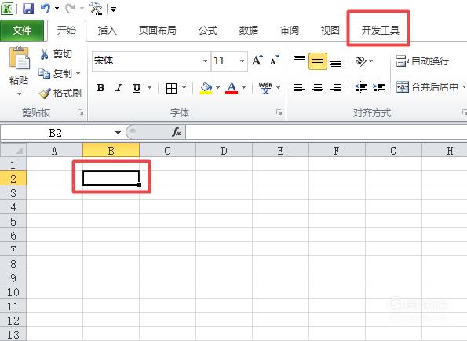Decrease indent icon
Image resolution: width=467 pixels, height=341 pixels.
pyautogui.click(x=361, y=87)
